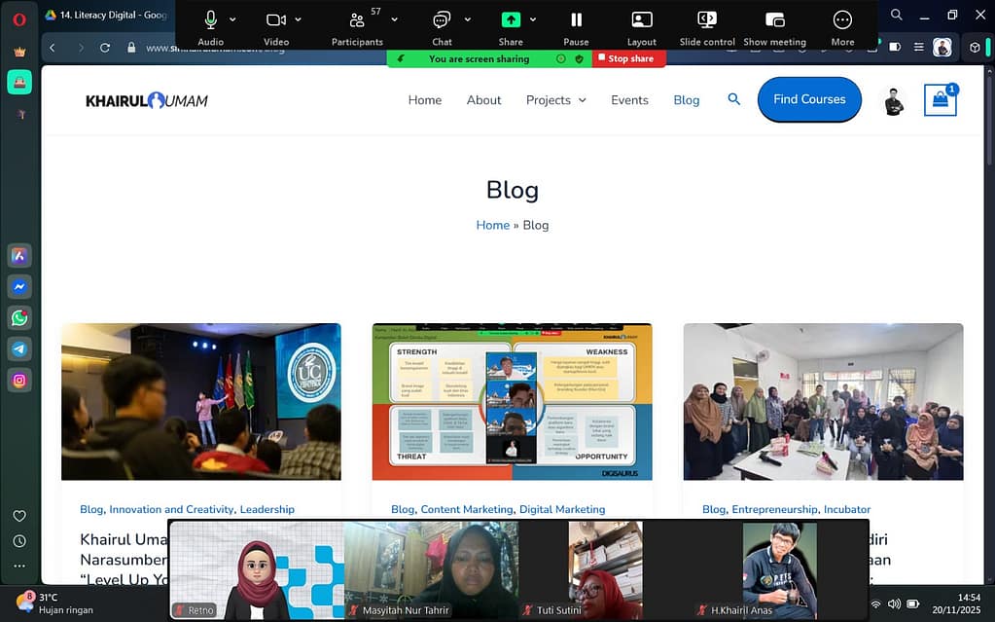Open WhatsApp from the Opera sidebar

click(x=19, y=317)
